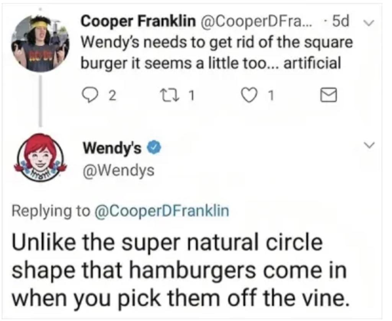Screen dimensions: 392x321
Task: Open Wendy's reply text about circle shape
Action: click(x=180, y=271)
